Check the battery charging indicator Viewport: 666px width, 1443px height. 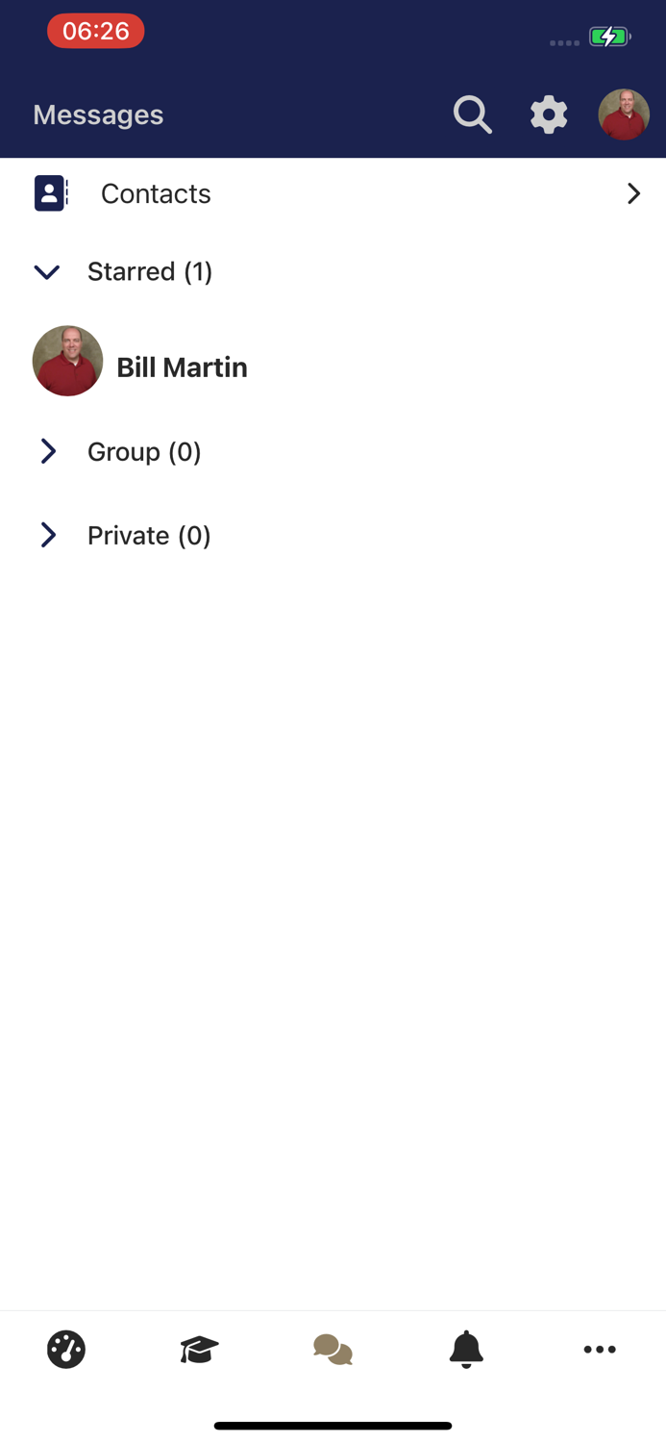(609, 37)
